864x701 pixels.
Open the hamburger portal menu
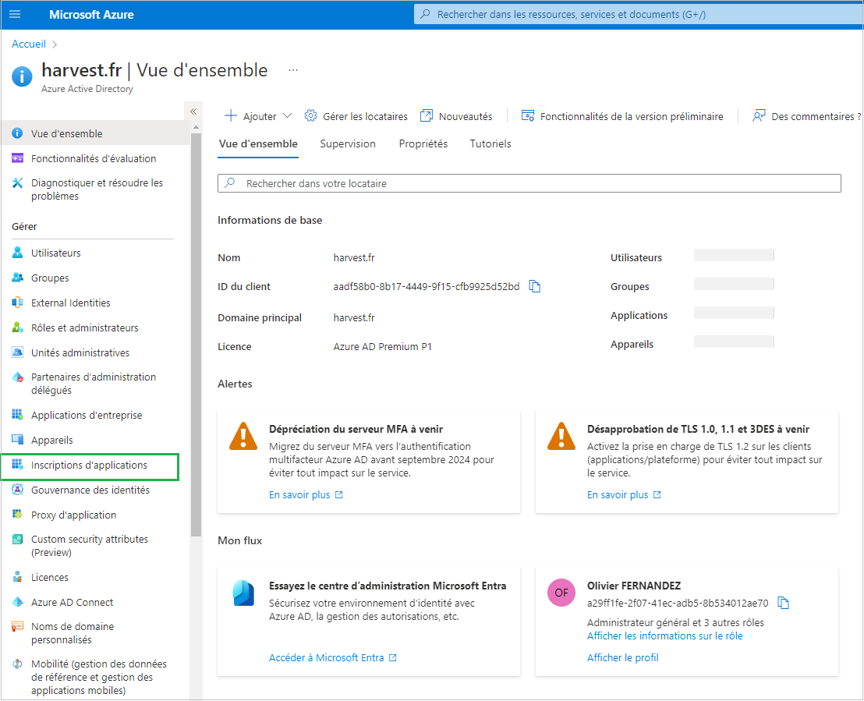click(x=15, y=15)
